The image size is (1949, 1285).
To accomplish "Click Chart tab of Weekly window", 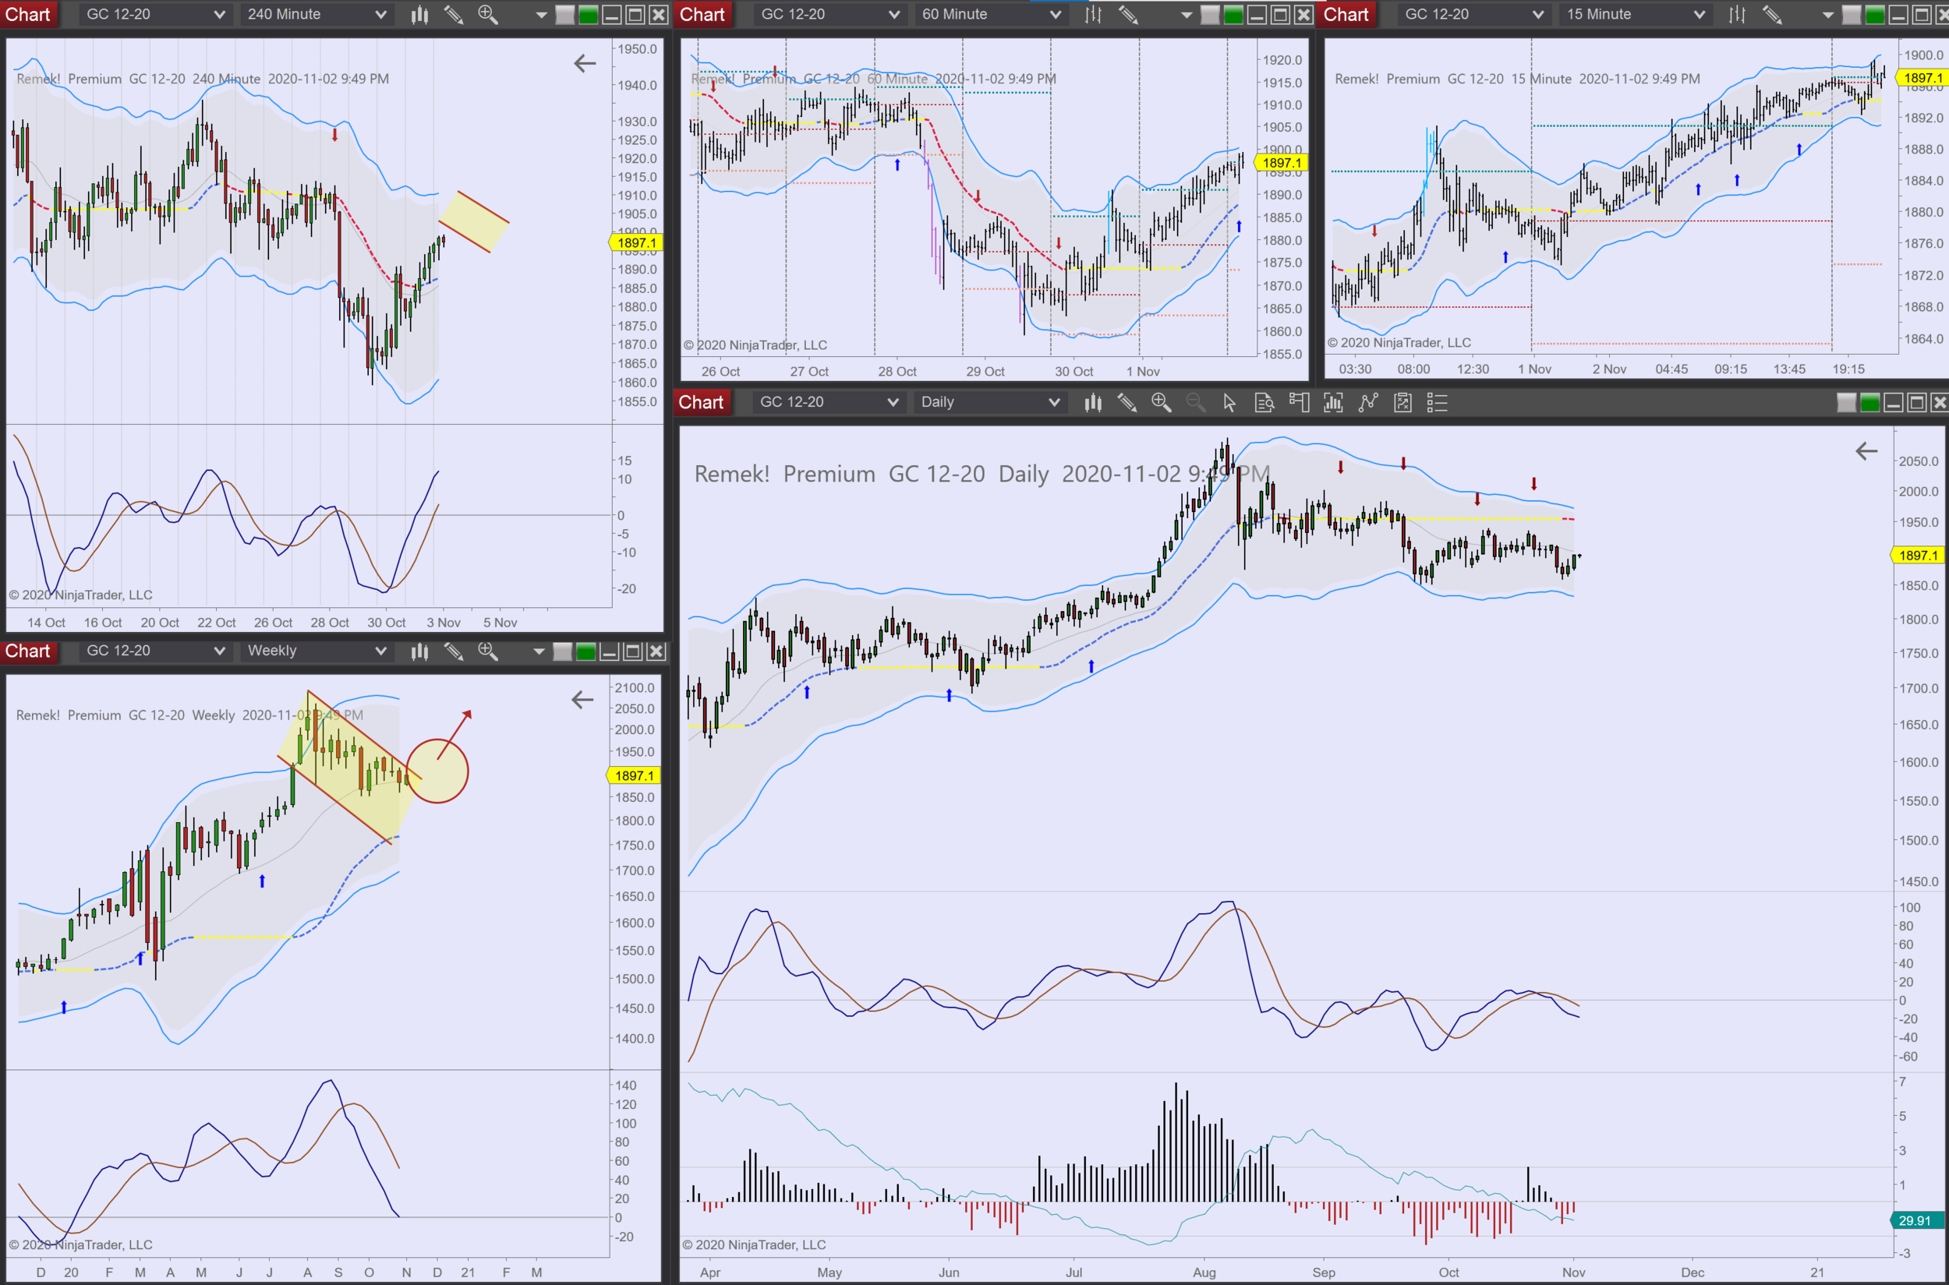I will [28, 651].
